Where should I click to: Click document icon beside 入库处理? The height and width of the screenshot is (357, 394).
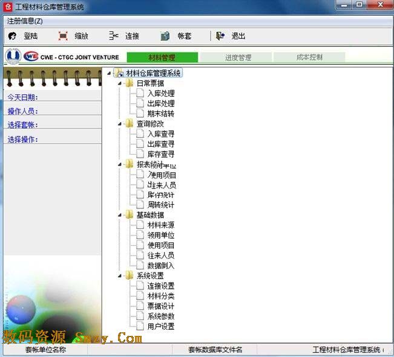140,93
